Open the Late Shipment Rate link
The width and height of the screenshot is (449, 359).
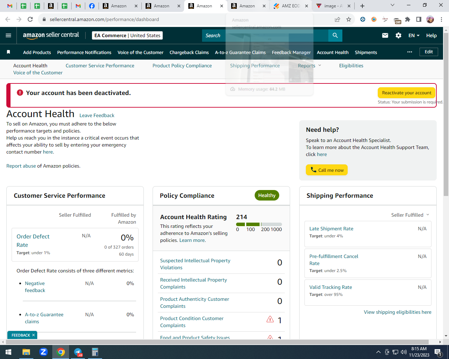331,229
